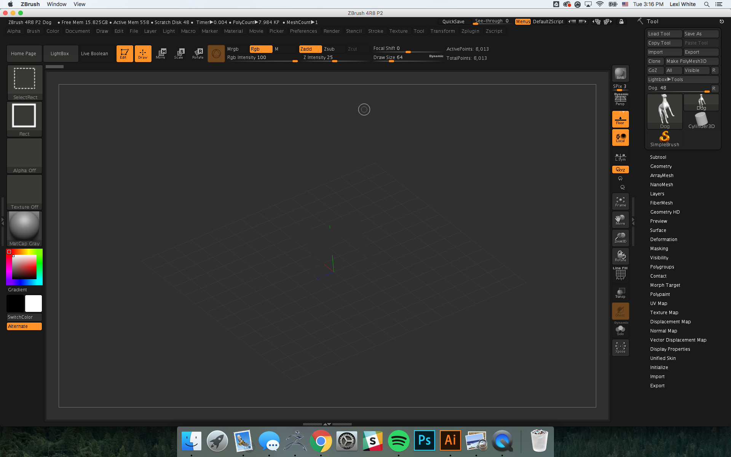The image size is (731, 457).
Task: Toggle the Alternate color button
Action: 24,326
